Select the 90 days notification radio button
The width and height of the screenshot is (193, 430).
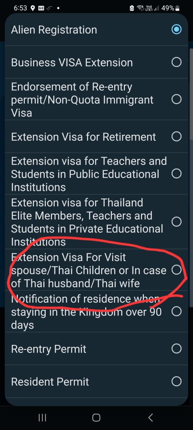coord(176,311)
